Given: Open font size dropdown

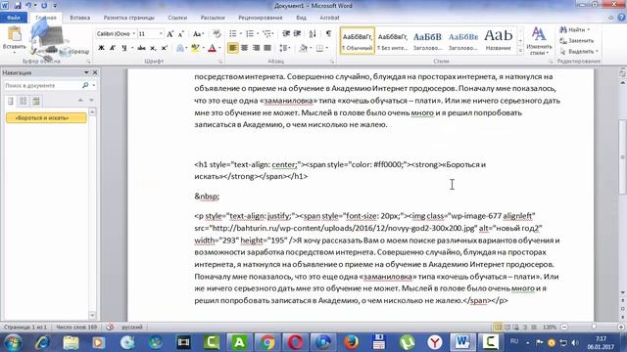Looking at the screenshot, I should (161, 34).
